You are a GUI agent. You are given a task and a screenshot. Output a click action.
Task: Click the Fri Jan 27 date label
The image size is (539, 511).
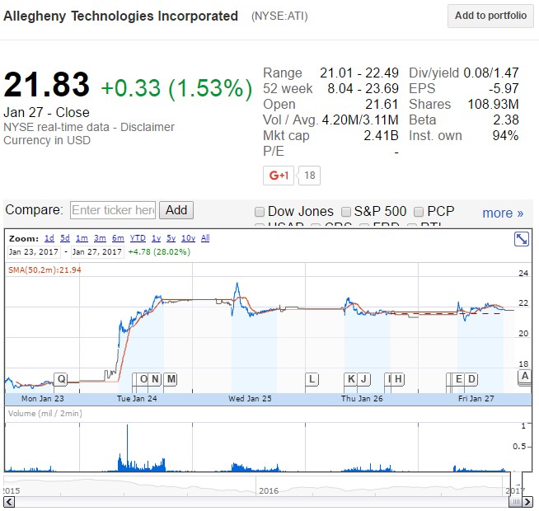(x=476, y=399)
